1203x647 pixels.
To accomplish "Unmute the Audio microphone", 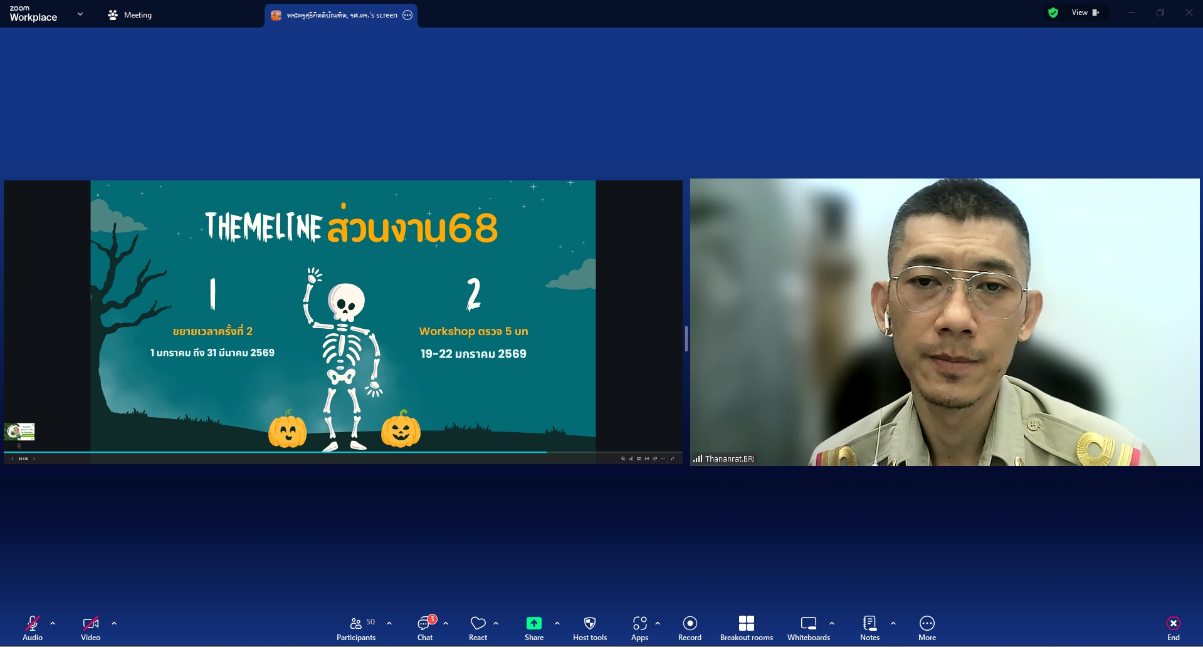I will coord(33,628).
